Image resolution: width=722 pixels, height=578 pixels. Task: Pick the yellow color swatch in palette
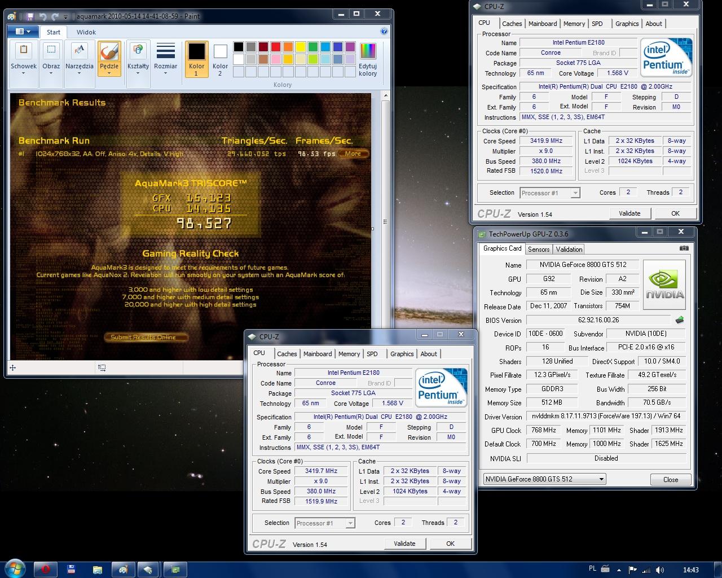(x=301, y=47)
